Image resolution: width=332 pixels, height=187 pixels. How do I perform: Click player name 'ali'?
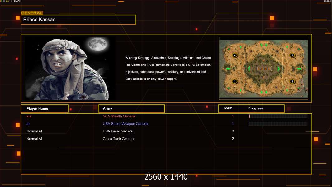(28, 124)
